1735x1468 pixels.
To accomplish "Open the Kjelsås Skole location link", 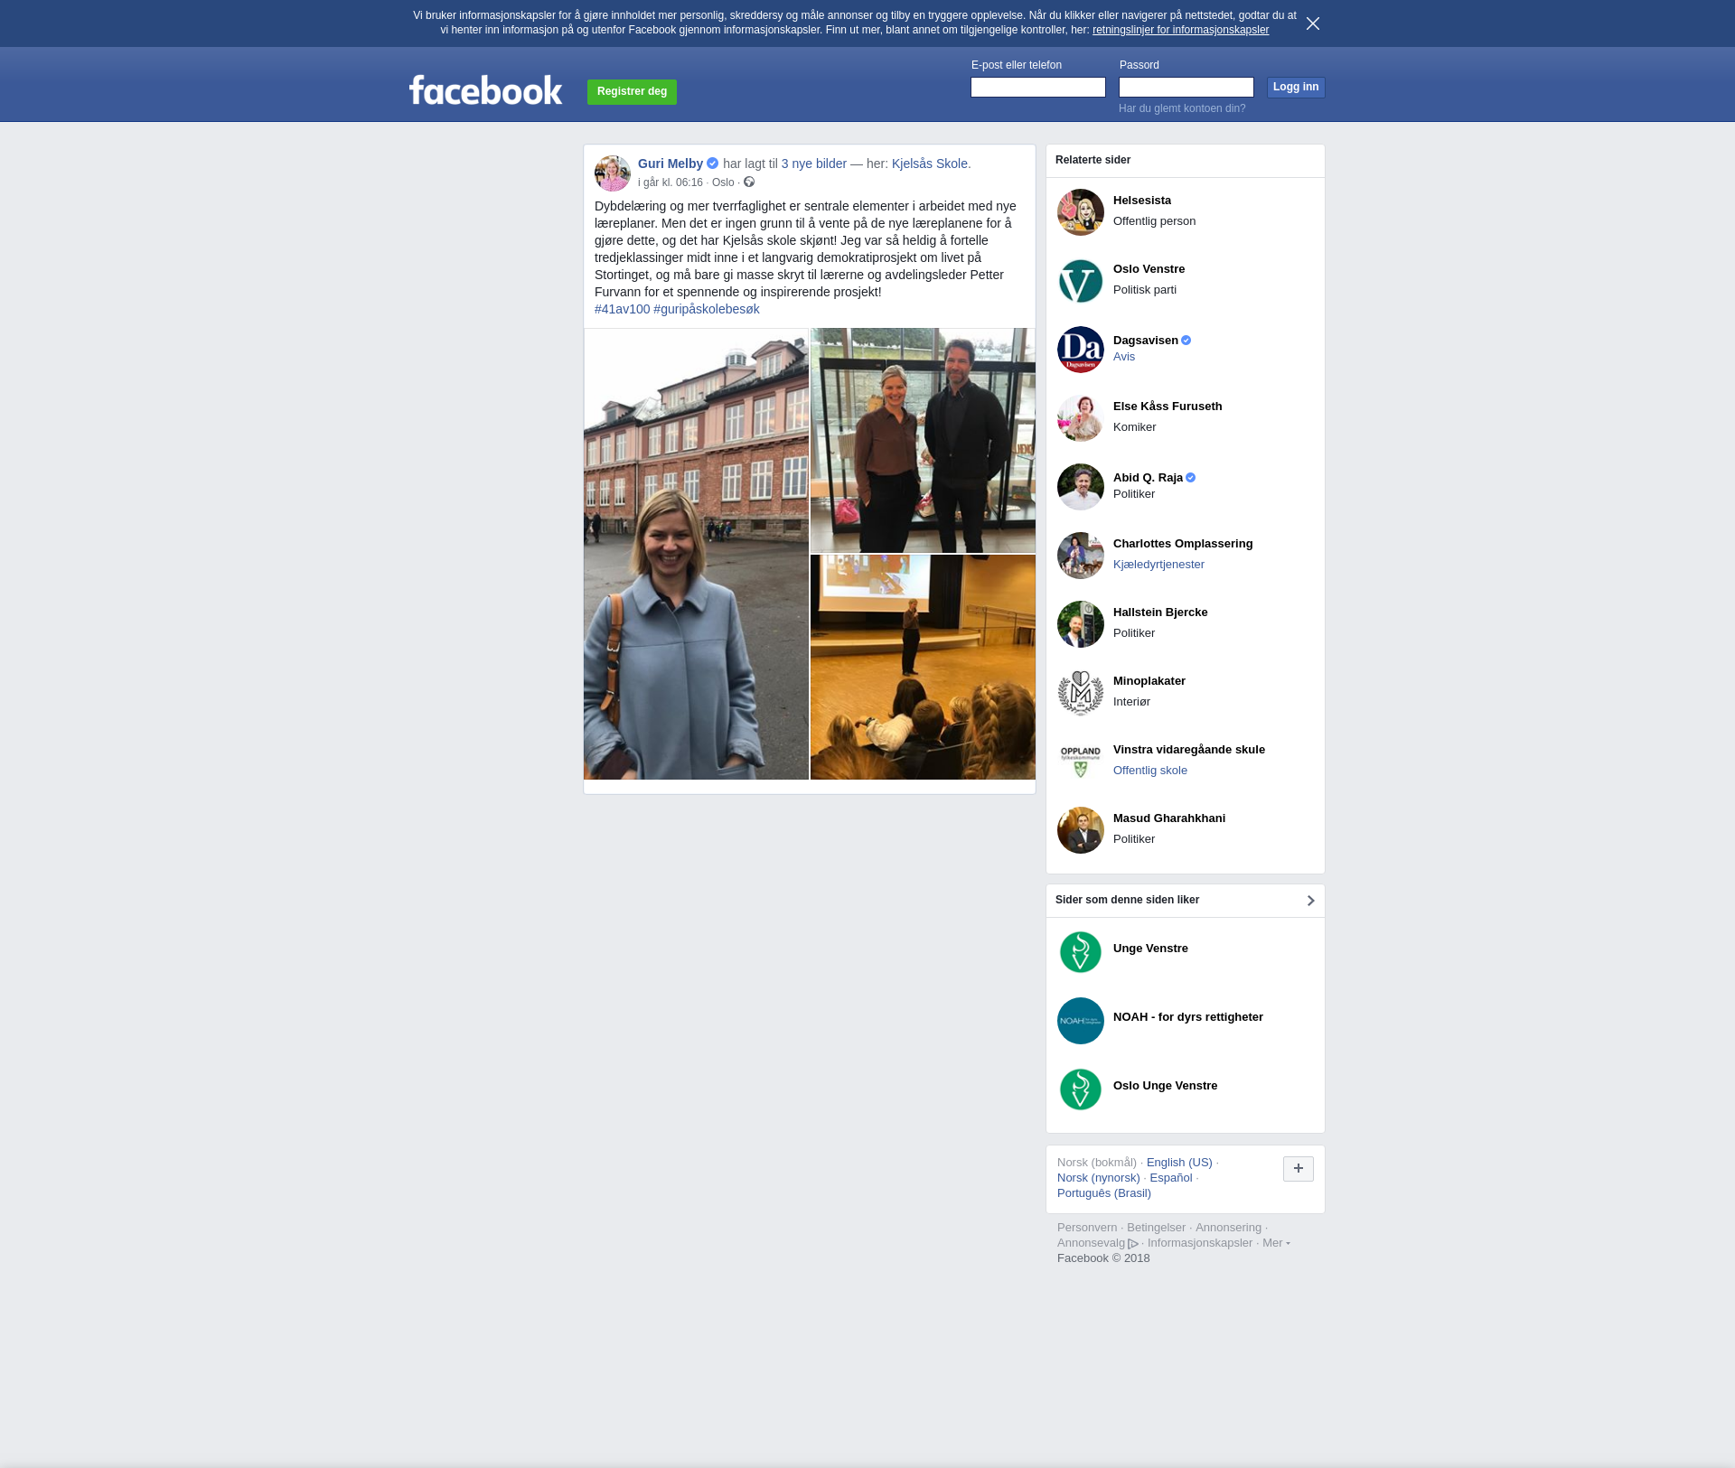I will tap(930, 164).
